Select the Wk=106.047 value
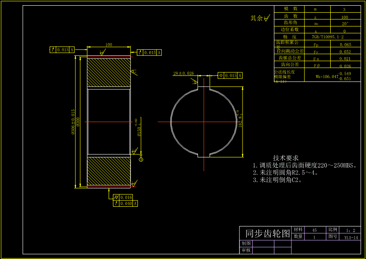Image resolution: width=366 pixels, height=259 pixels. click(x=327, y=76)
